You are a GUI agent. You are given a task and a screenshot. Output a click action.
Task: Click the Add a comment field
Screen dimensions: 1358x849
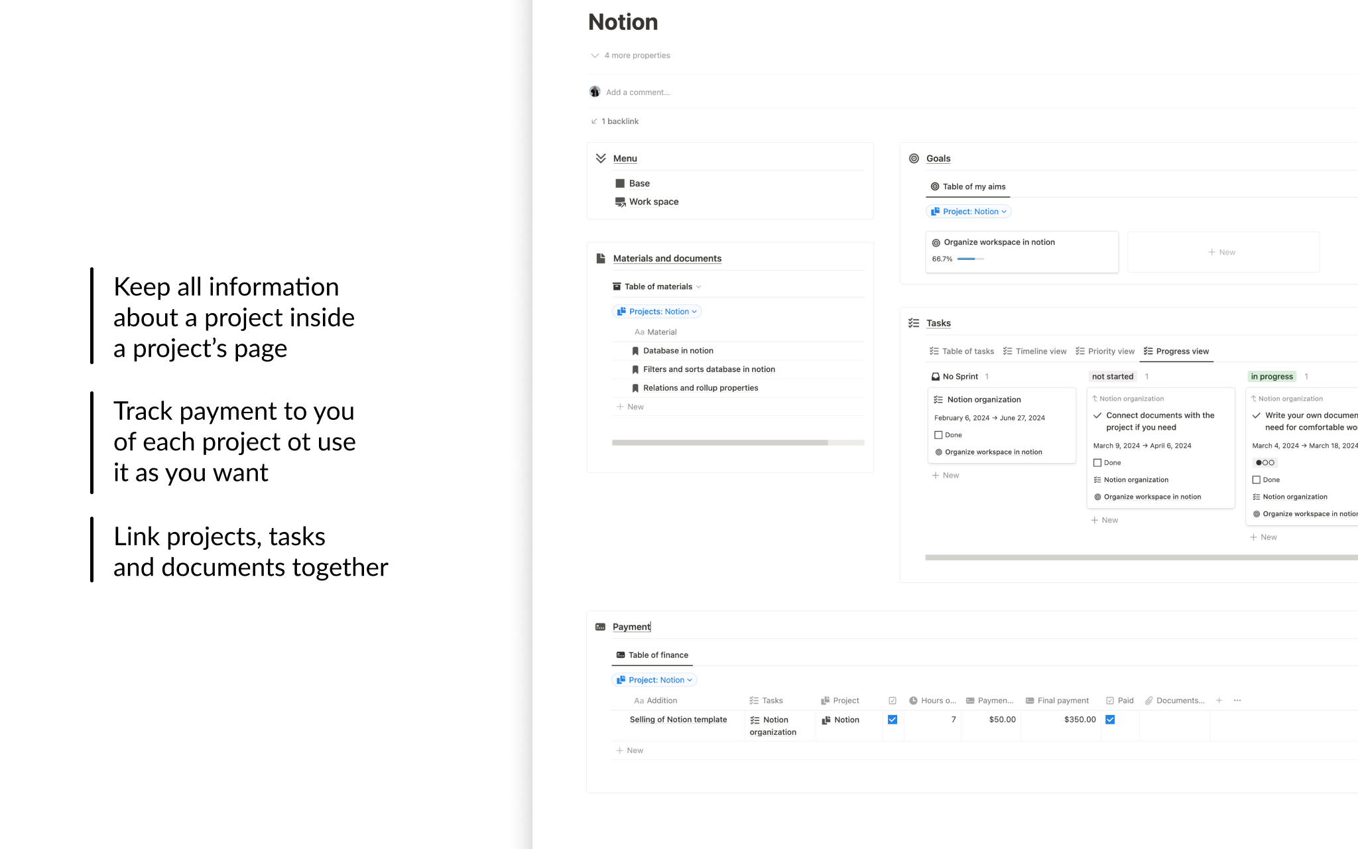pos(638,92)
